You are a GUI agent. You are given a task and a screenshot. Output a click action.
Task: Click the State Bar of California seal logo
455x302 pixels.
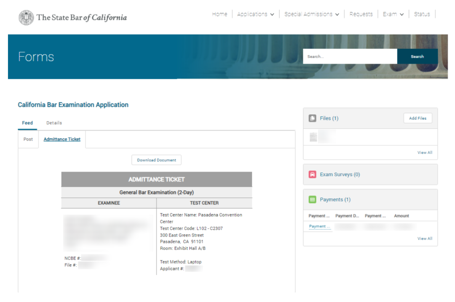pos(26,17)
